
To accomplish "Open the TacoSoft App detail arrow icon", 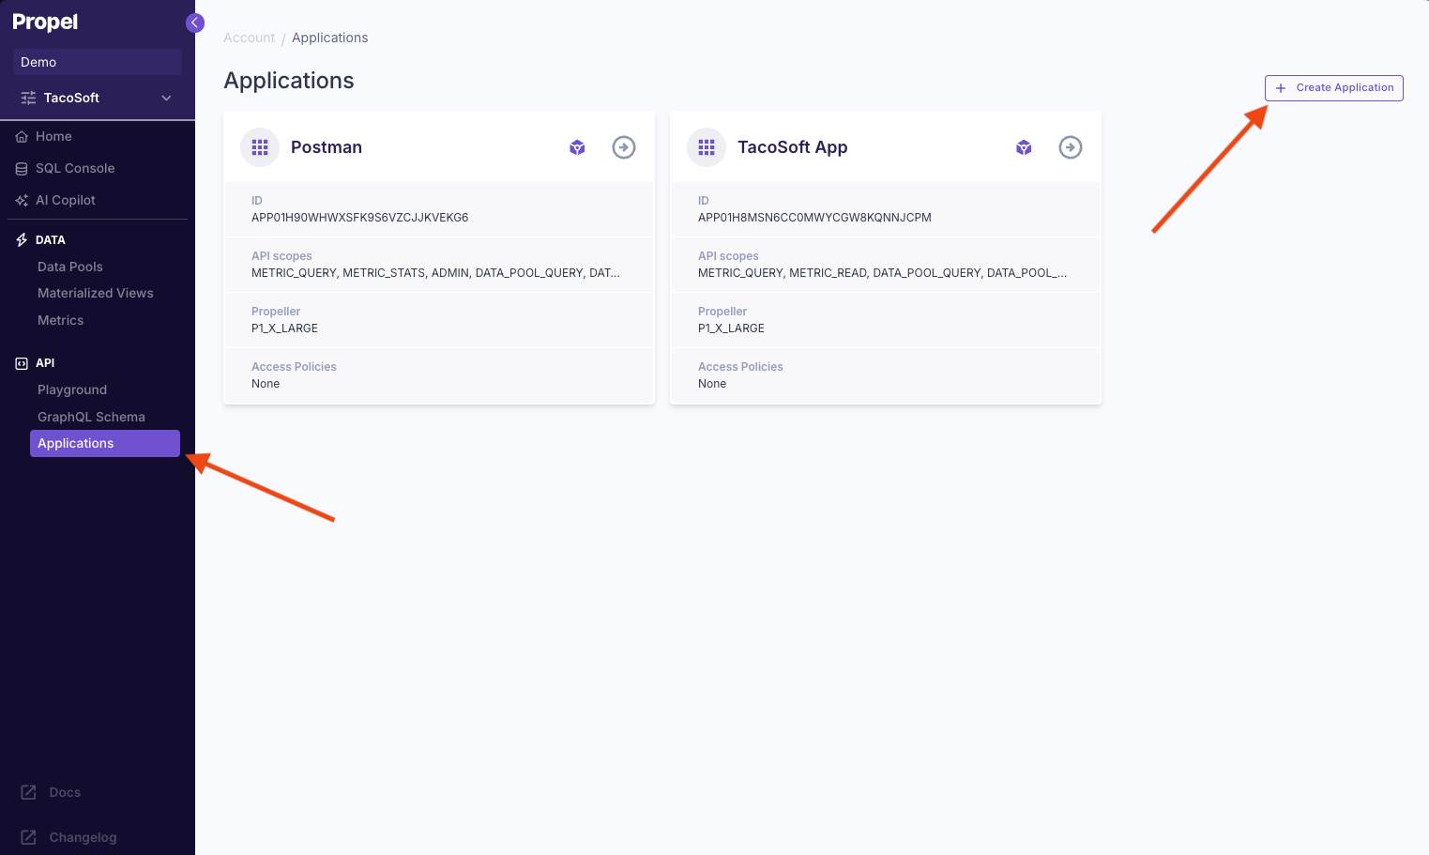I will tap(1071, 147).
